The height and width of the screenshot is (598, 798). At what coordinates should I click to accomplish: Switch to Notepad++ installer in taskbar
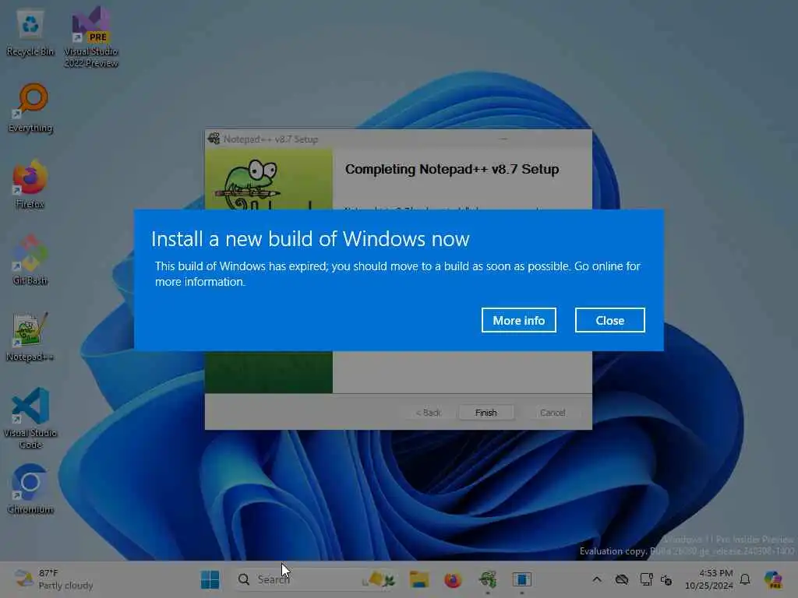point(488,579)
